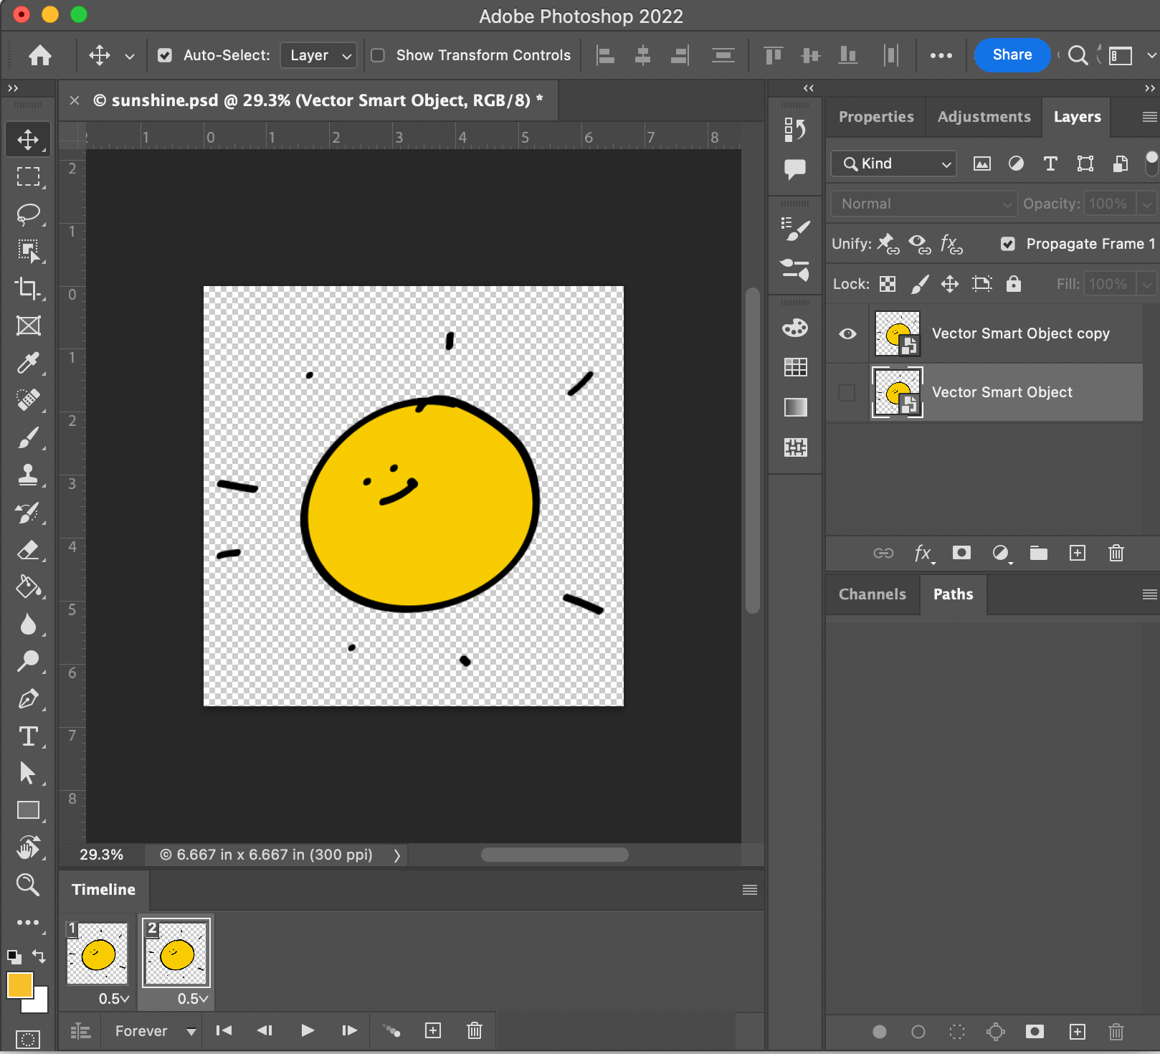Image resolution: width=1160 pixels, height=1054 pixels.
Task: Open the layer filter Kind dropdown
Action: (x=893, y=163)
